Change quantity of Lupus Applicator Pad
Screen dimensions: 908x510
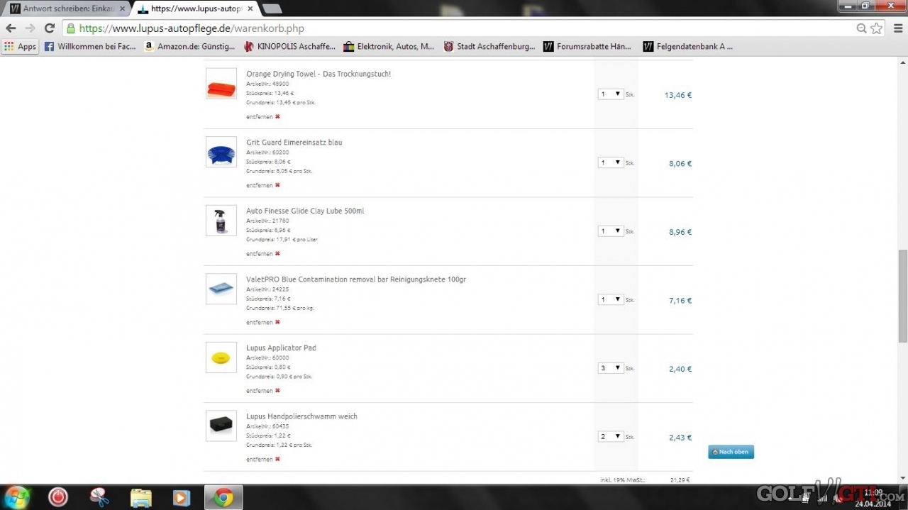(x=610, y=368)
